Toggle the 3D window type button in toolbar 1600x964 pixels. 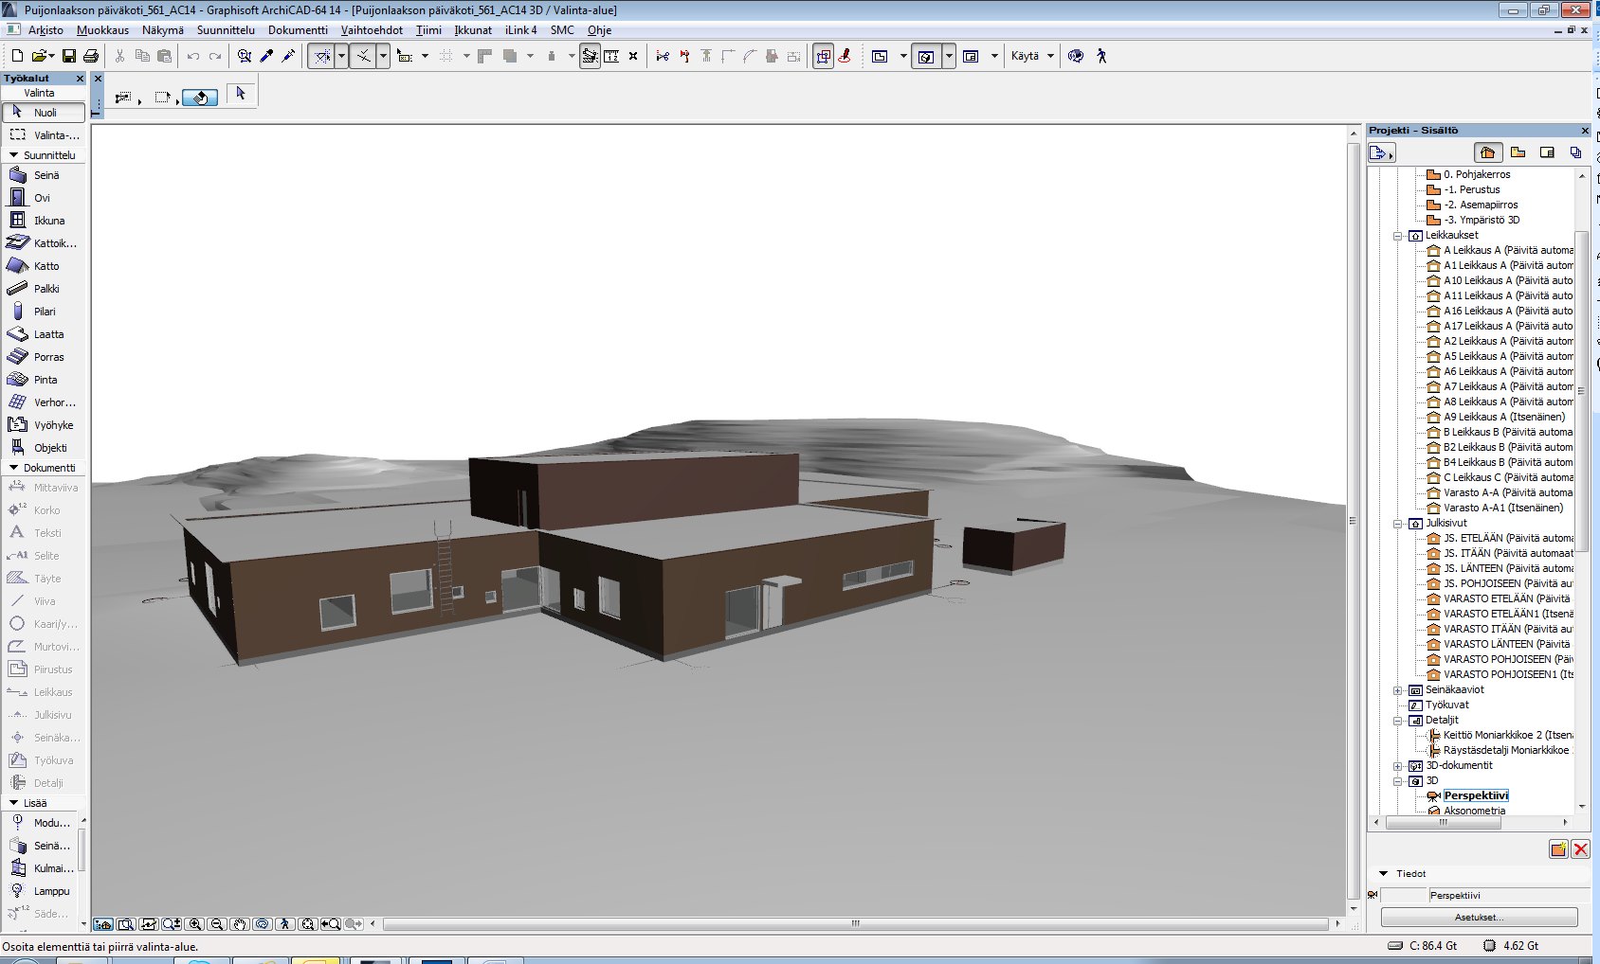point(926,56)
